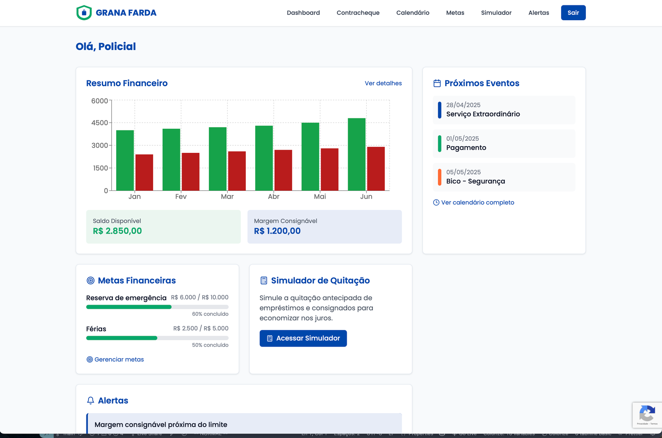
Task: Click the bell icon in the Alertas section
Action: tap(90, 400)
